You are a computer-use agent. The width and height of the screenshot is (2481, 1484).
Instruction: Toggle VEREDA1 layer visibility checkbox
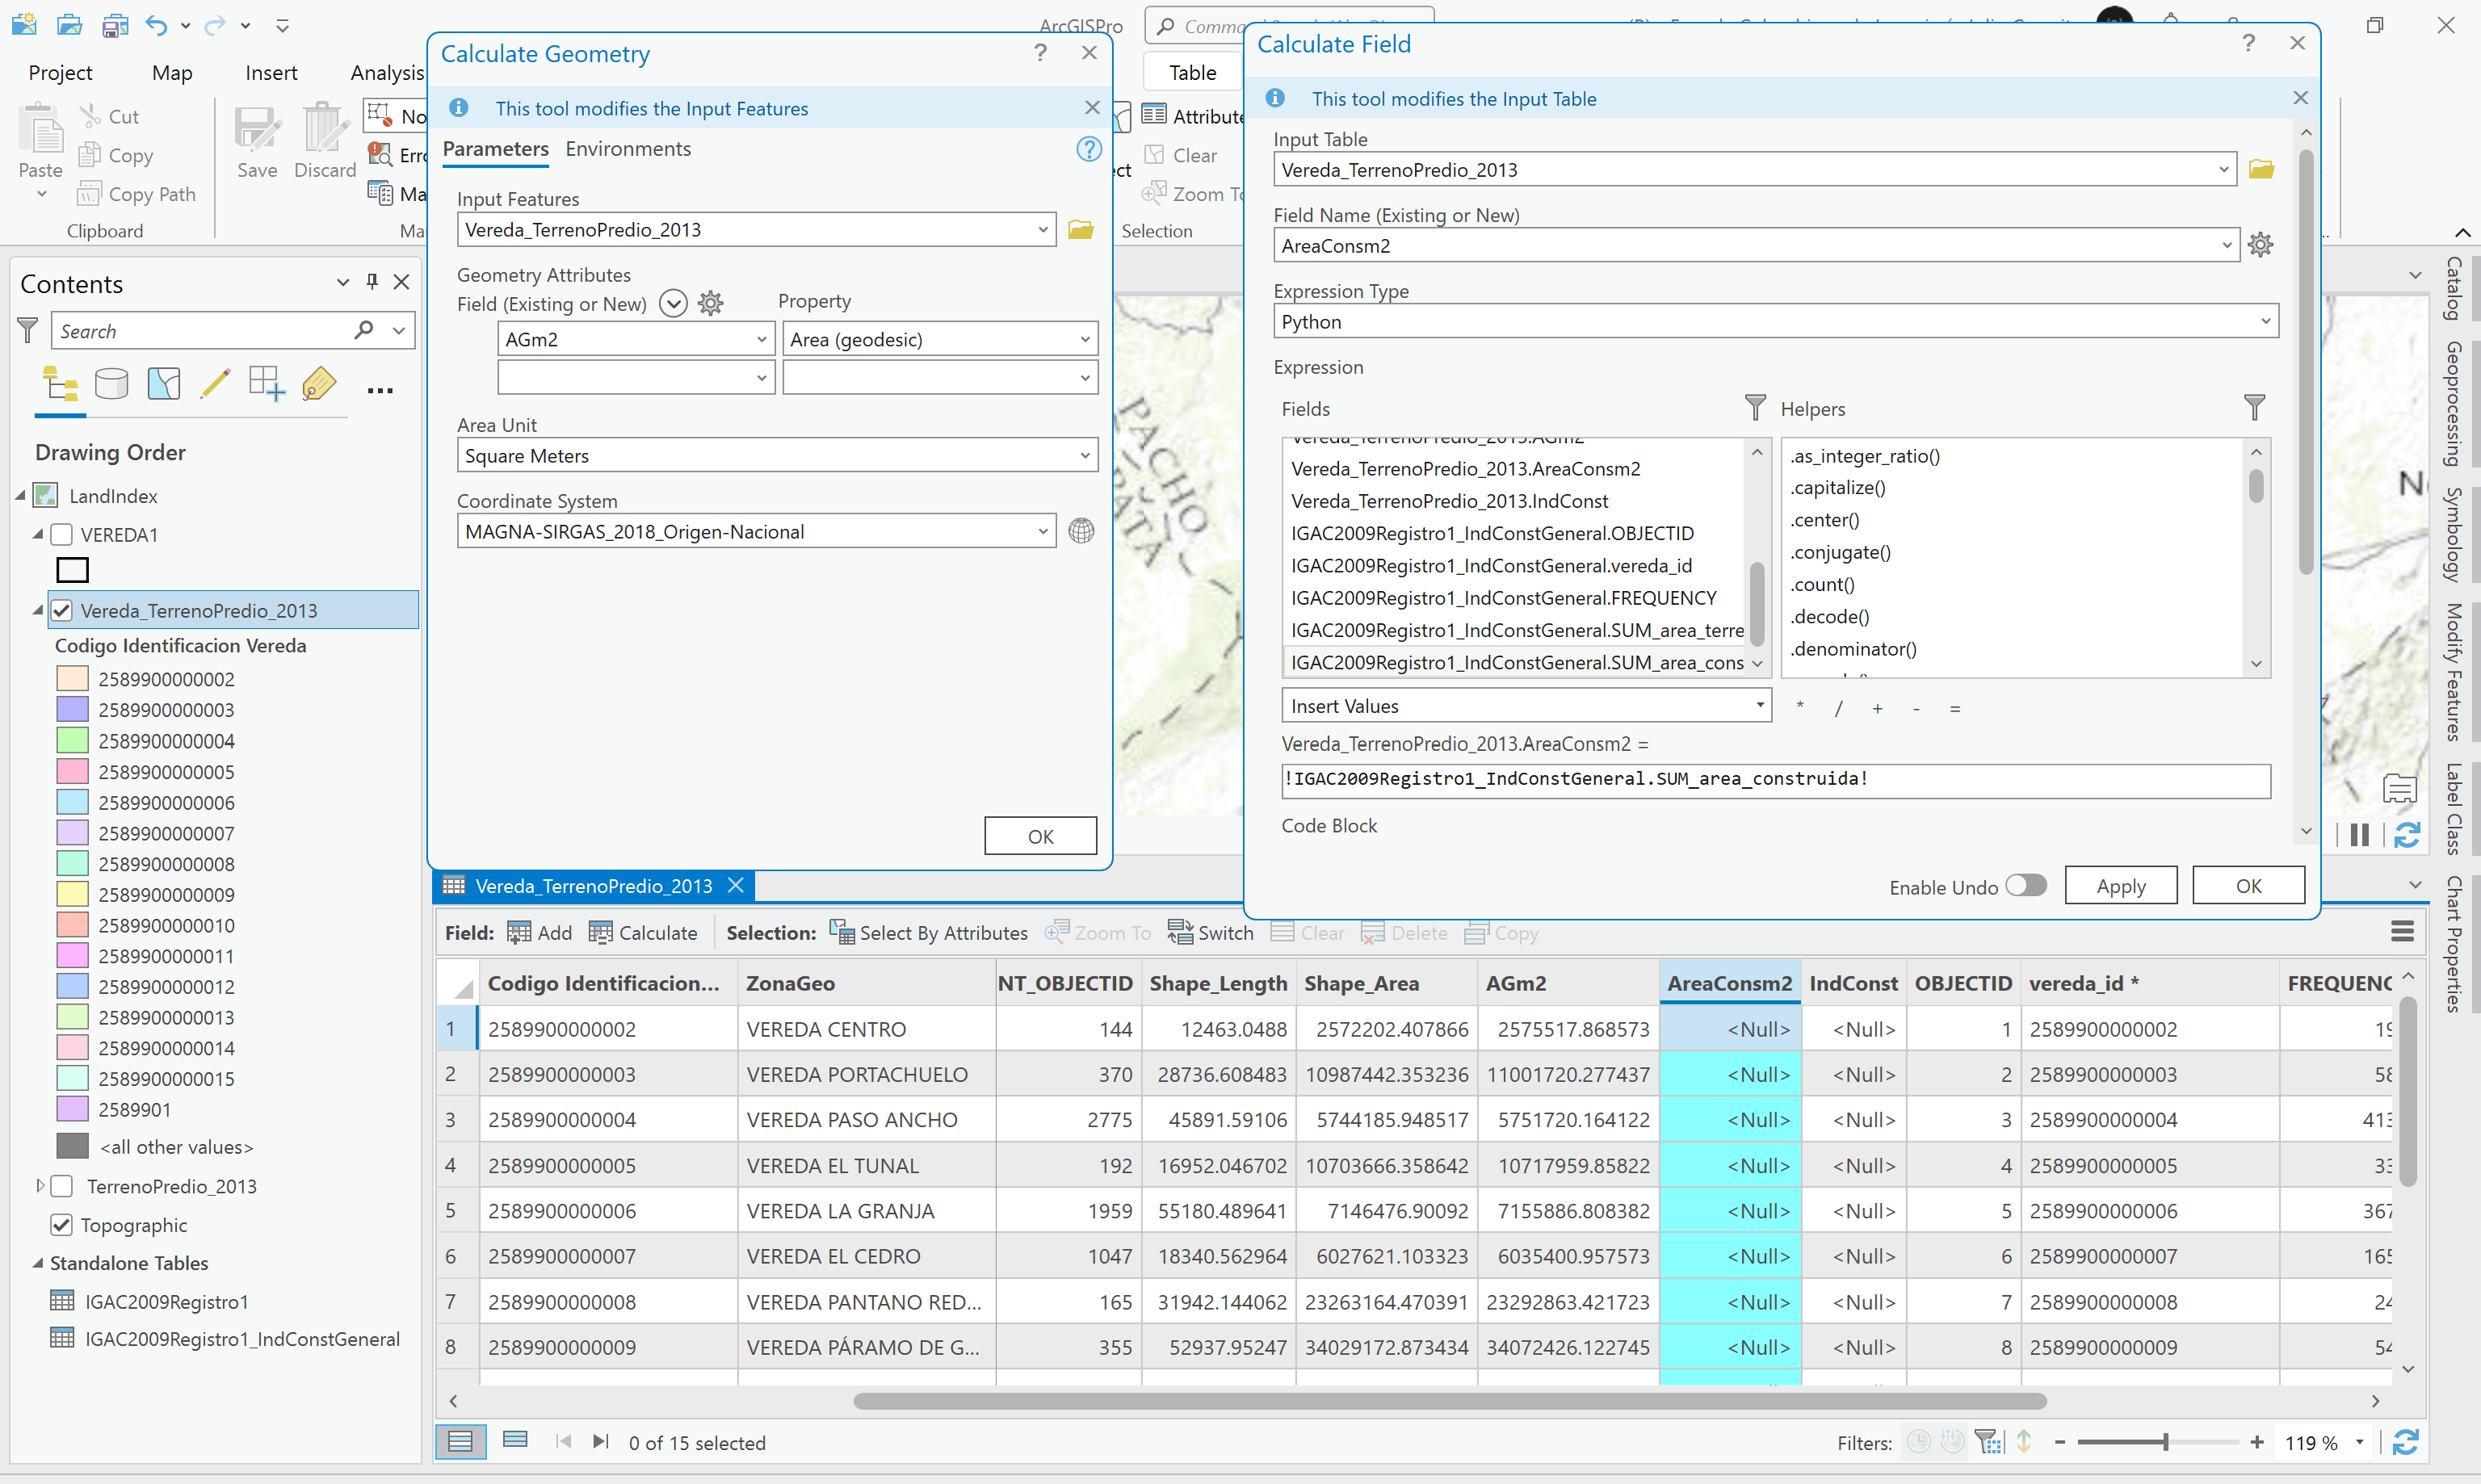tap(62, 535)
